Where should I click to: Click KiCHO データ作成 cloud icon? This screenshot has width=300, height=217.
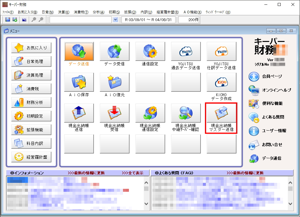pos(221,82)
